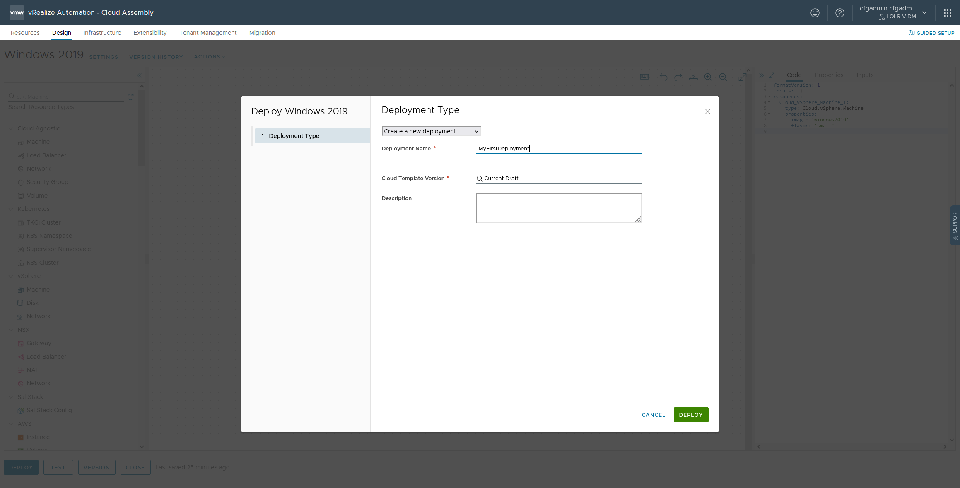
Task: Open the help question mark icon
Action: coord(839,13)
